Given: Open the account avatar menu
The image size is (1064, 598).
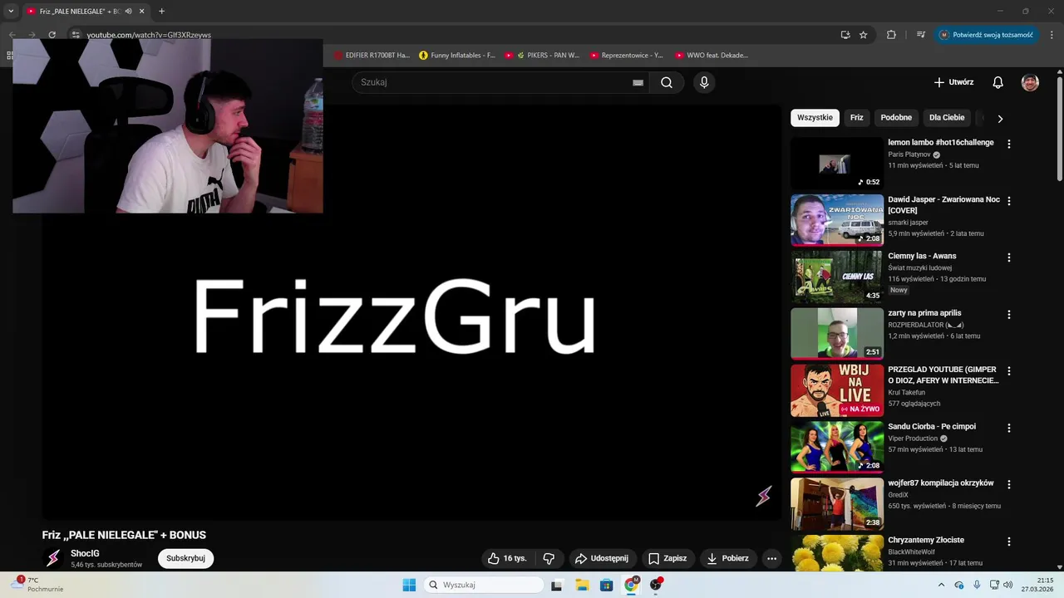Looking at the screenshot, I should pos(1030,82).
